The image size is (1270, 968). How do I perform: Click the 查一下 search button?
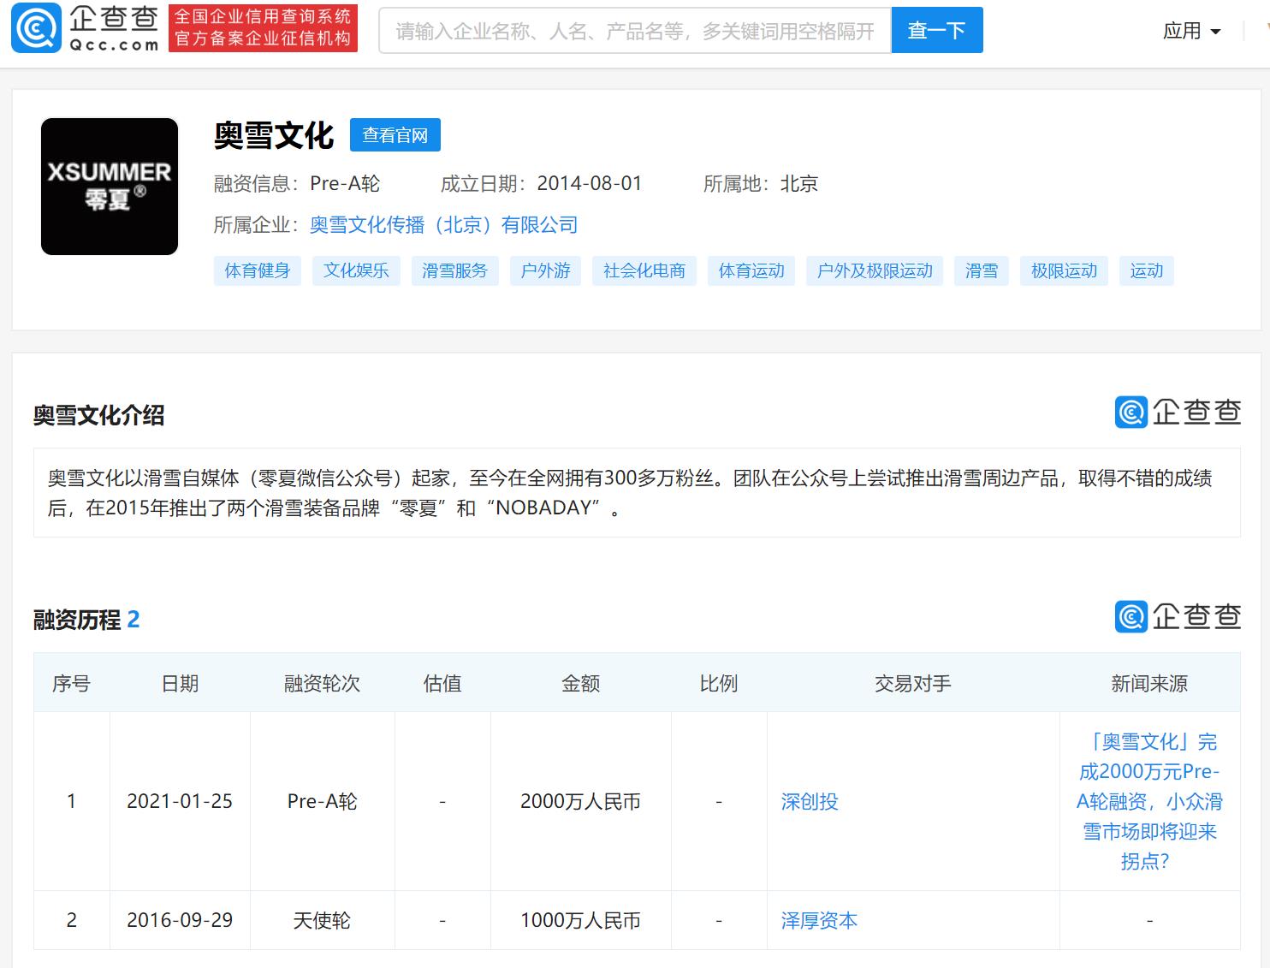pos(937,31)
